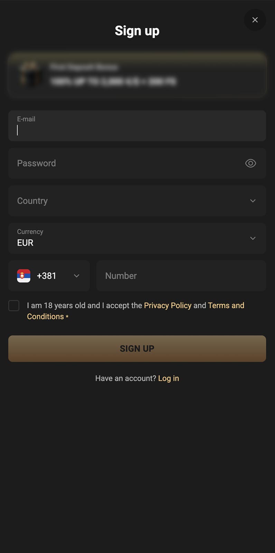This screenshot has height=553, width=275.
Task: Click the bonus banner image thumbnail
Action: tap(30, 74)
